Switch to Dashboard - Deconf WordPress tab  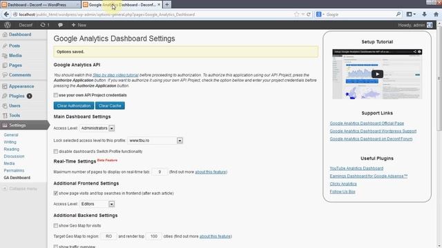(40, 5)
